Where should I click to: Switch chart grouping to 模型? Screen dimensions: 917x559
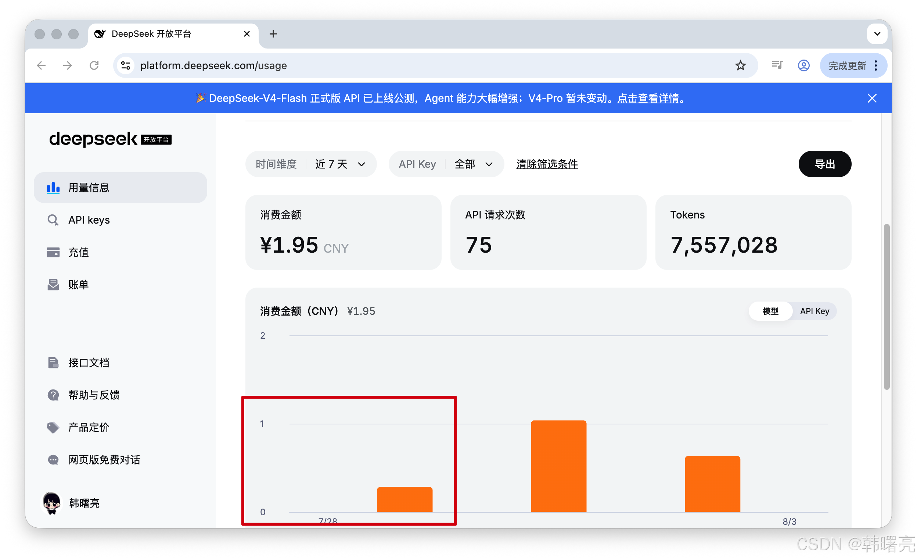click(770, 311)
